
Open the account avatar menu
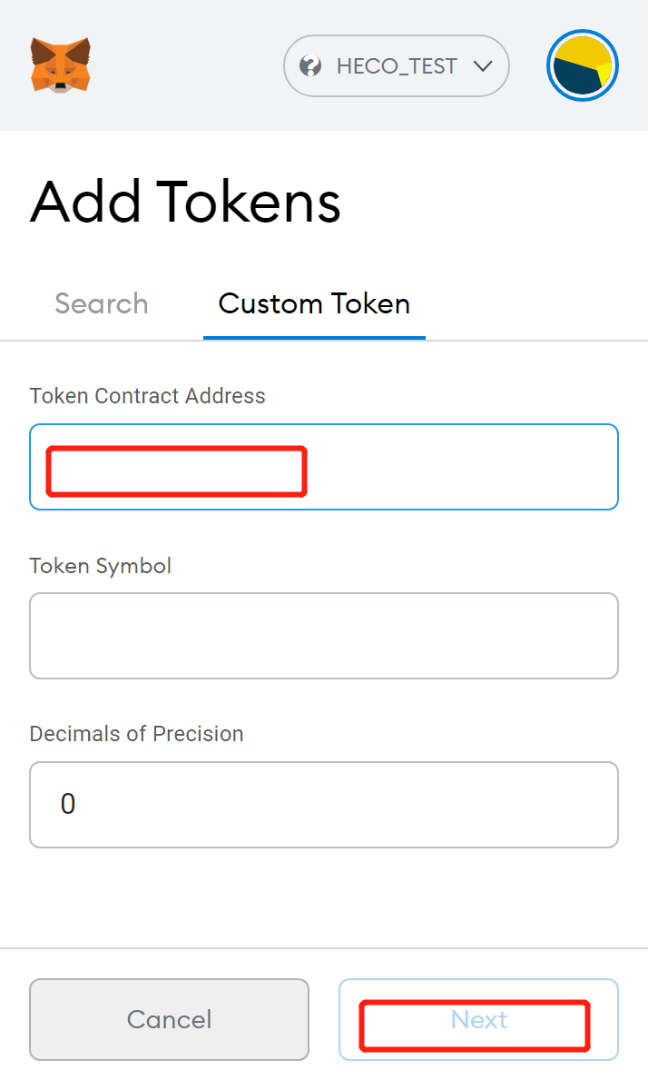583,65
